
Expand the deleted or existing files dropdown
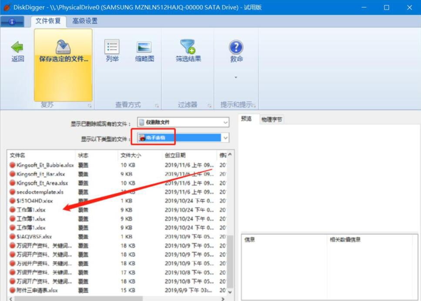pyautogui.click(x=226, y=122)
